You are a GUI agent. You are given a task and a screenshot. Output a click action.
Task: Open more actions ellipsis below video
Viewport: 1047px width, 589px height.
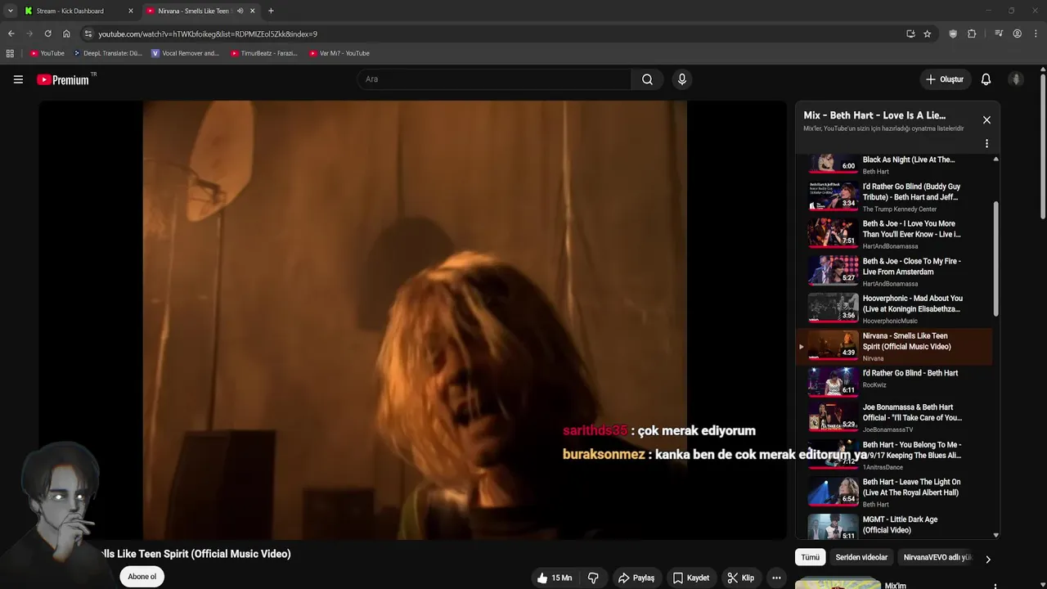point(776,578)
